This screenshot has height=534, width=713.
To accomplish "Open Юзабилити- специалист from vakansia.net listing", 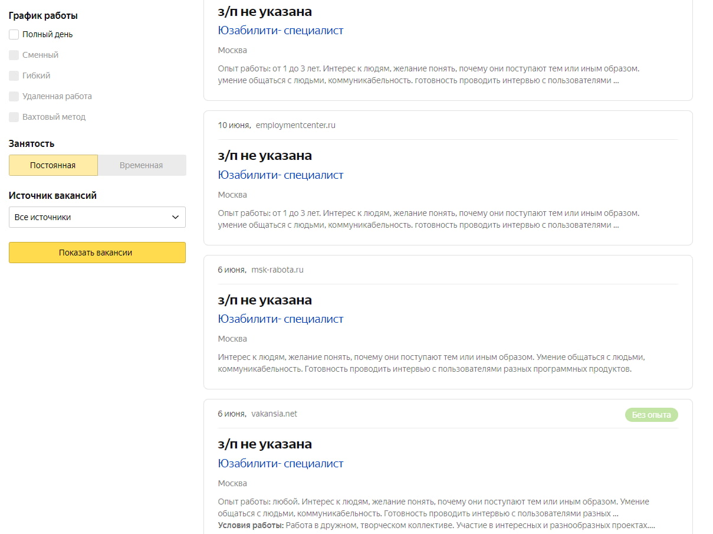I will [x=280, y=464].
